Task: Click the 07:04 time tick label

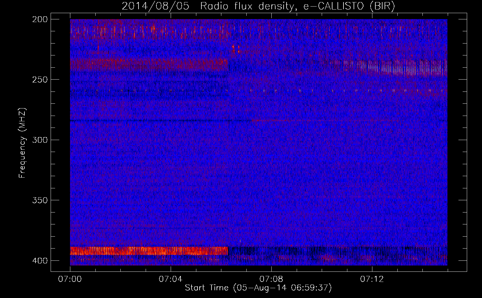Action: tap(171, 279)
